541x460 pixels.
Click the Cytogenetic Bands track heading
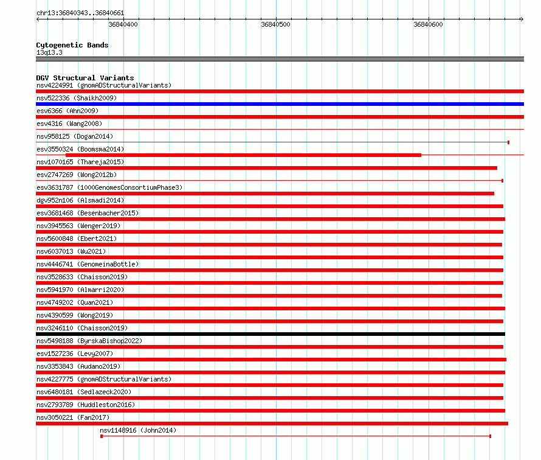tap(72, 45)
